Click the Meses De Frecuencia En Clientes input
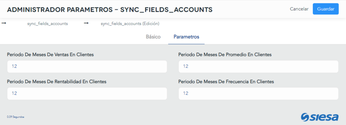Screen dimensions: 346x125 pos(258,94)
